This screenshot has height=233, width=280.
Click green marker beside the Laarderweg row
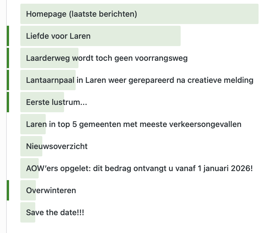tap(8, 58)
